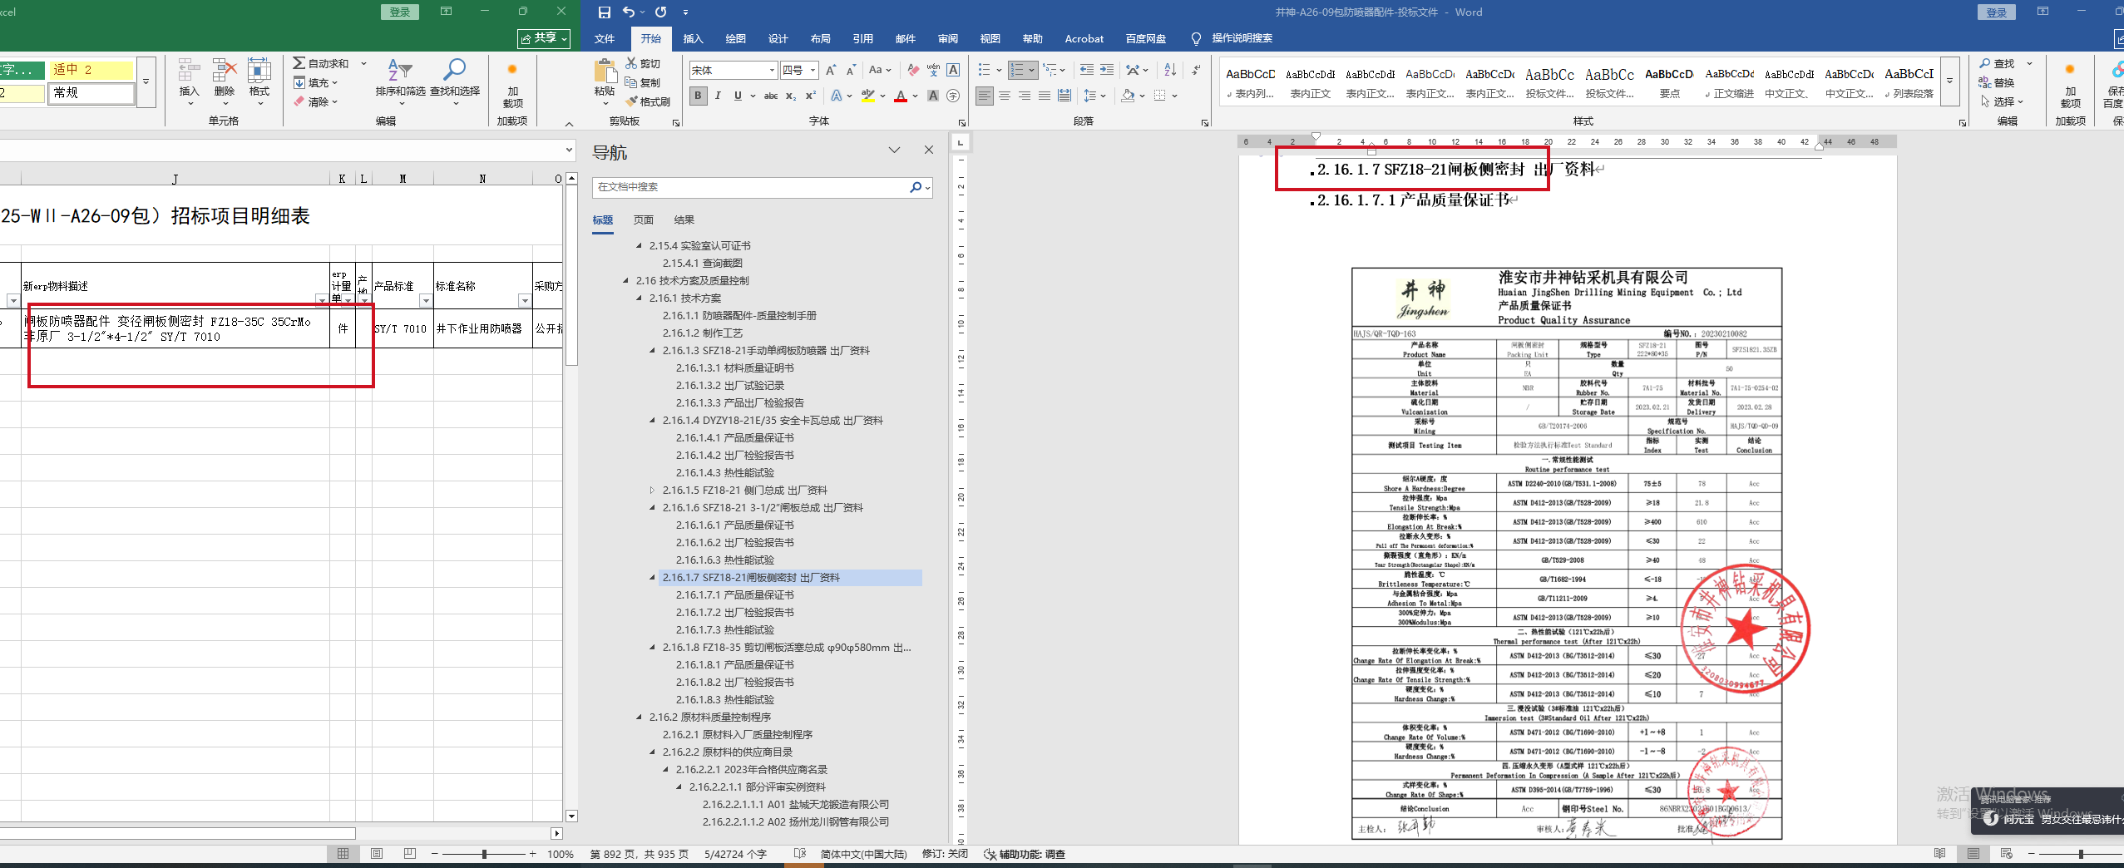
Task: Click the Clear Formatting eraser icon
Action: coord(913,70)
